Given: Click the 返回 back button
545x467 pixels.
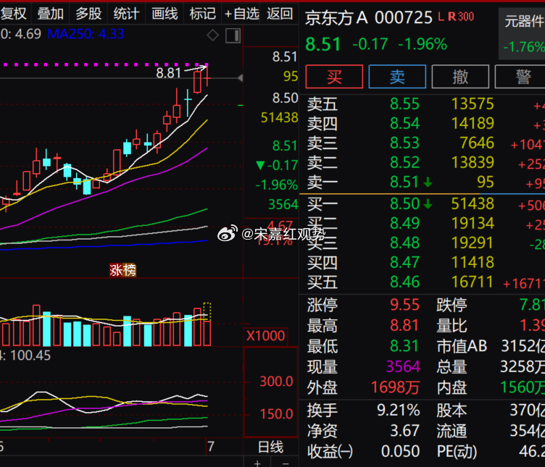Looking at the screenshot, I should 280,14.
